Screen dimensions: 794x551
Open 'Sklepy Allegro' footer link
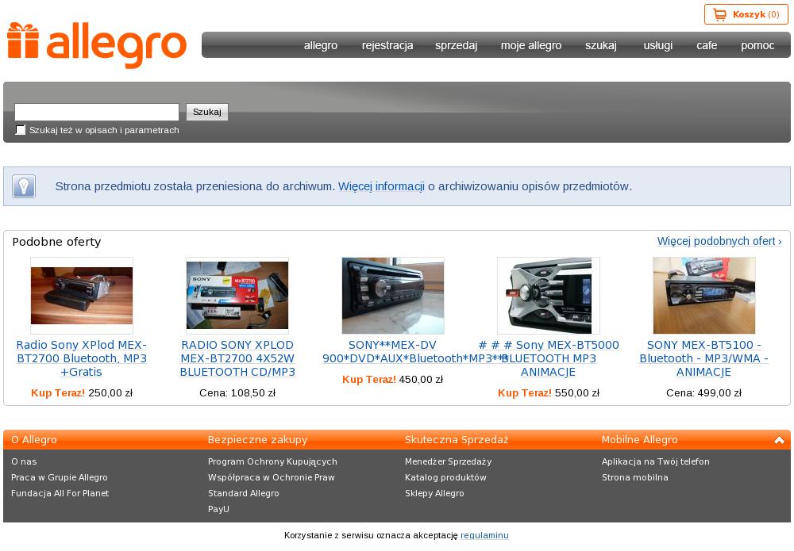434,493
